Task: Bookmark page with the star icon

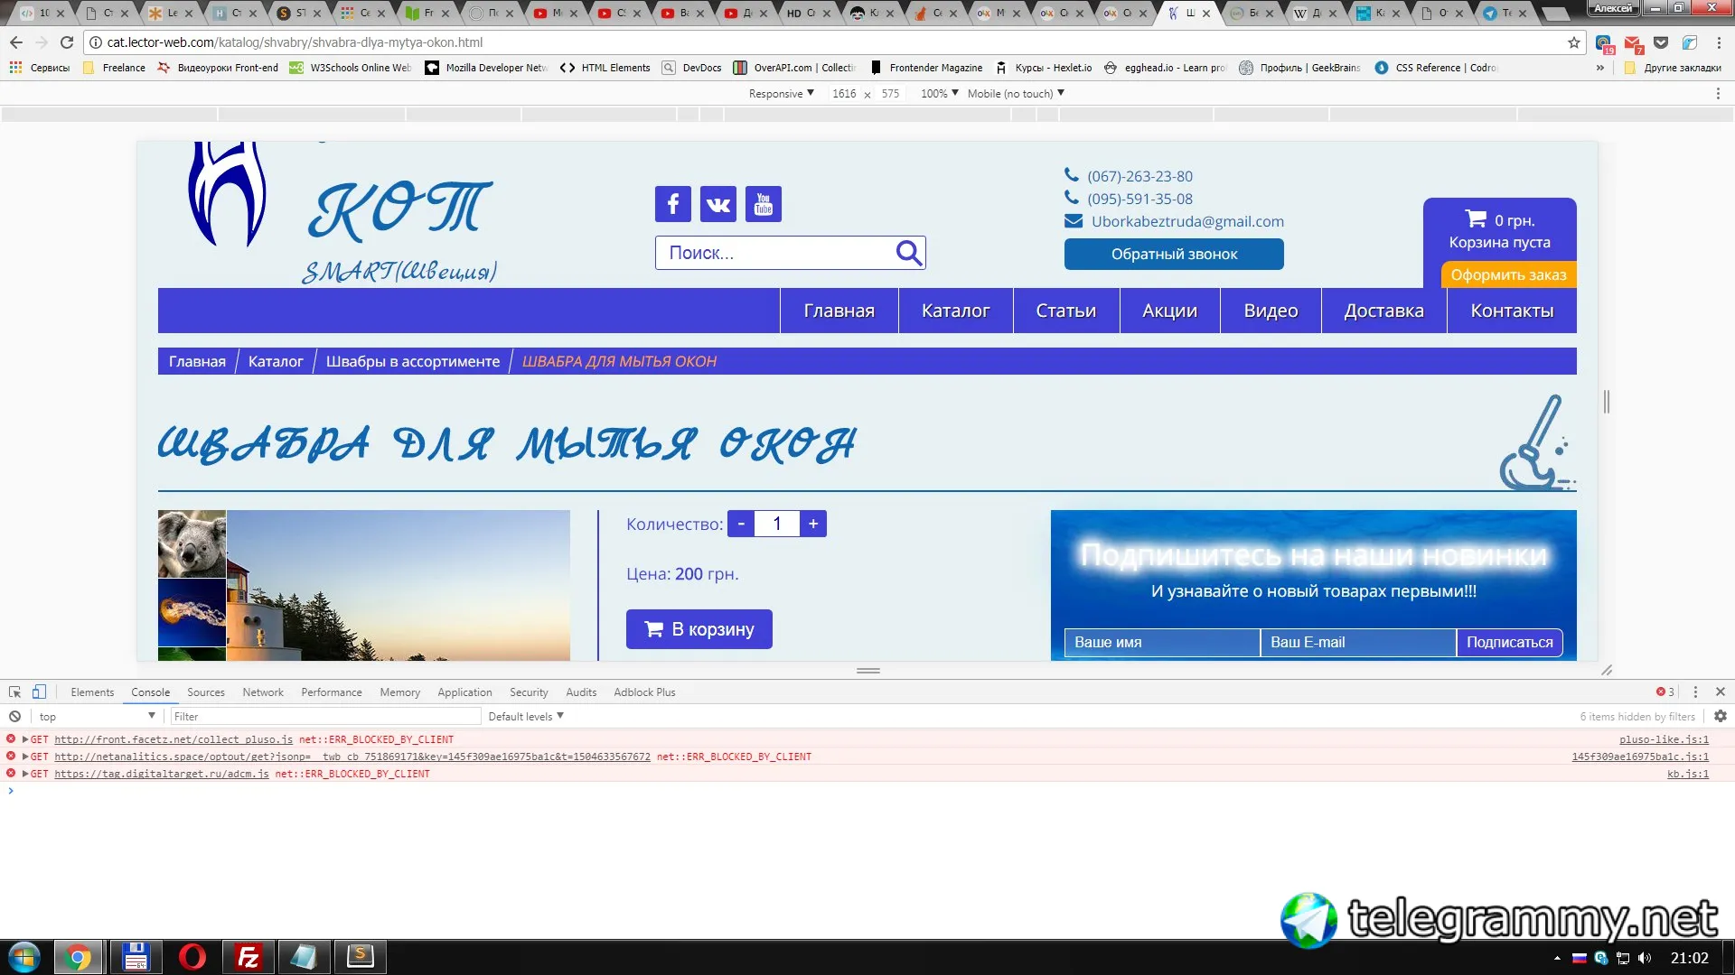Action: point(1573,42)
